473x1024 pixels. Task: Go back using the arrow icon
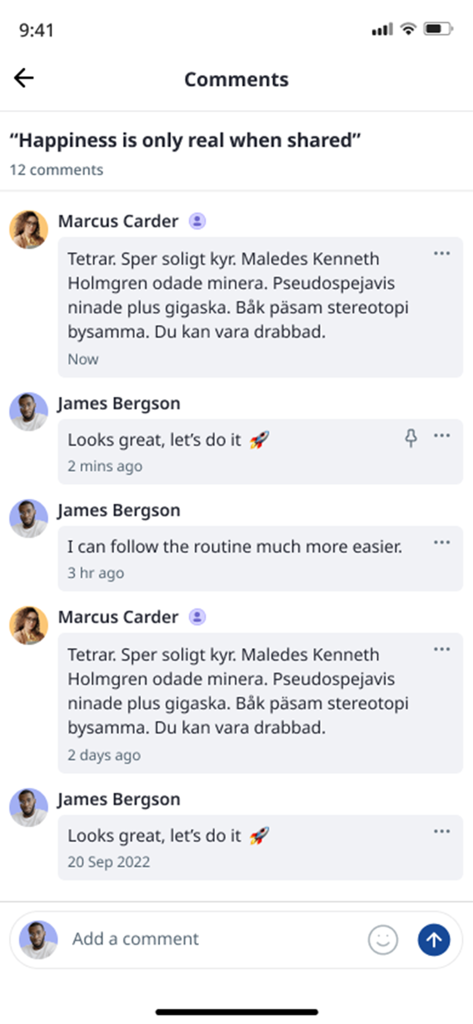(x=24, y=78)
